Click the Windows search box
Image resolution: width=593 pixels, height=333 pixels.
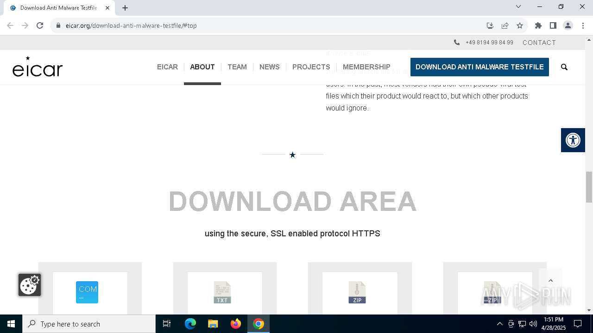89,324
